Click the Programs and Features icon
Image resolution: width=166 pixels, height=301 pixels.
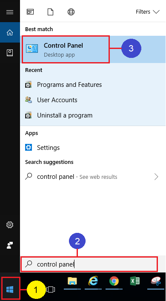(29, 84)
